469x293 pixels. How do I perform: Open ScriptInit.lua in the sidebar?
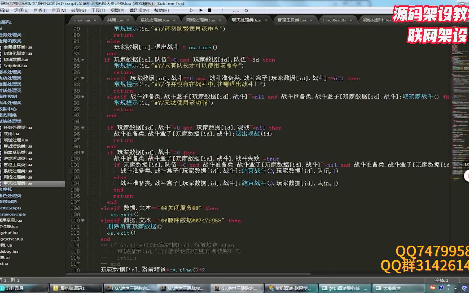tap(15, 66)
